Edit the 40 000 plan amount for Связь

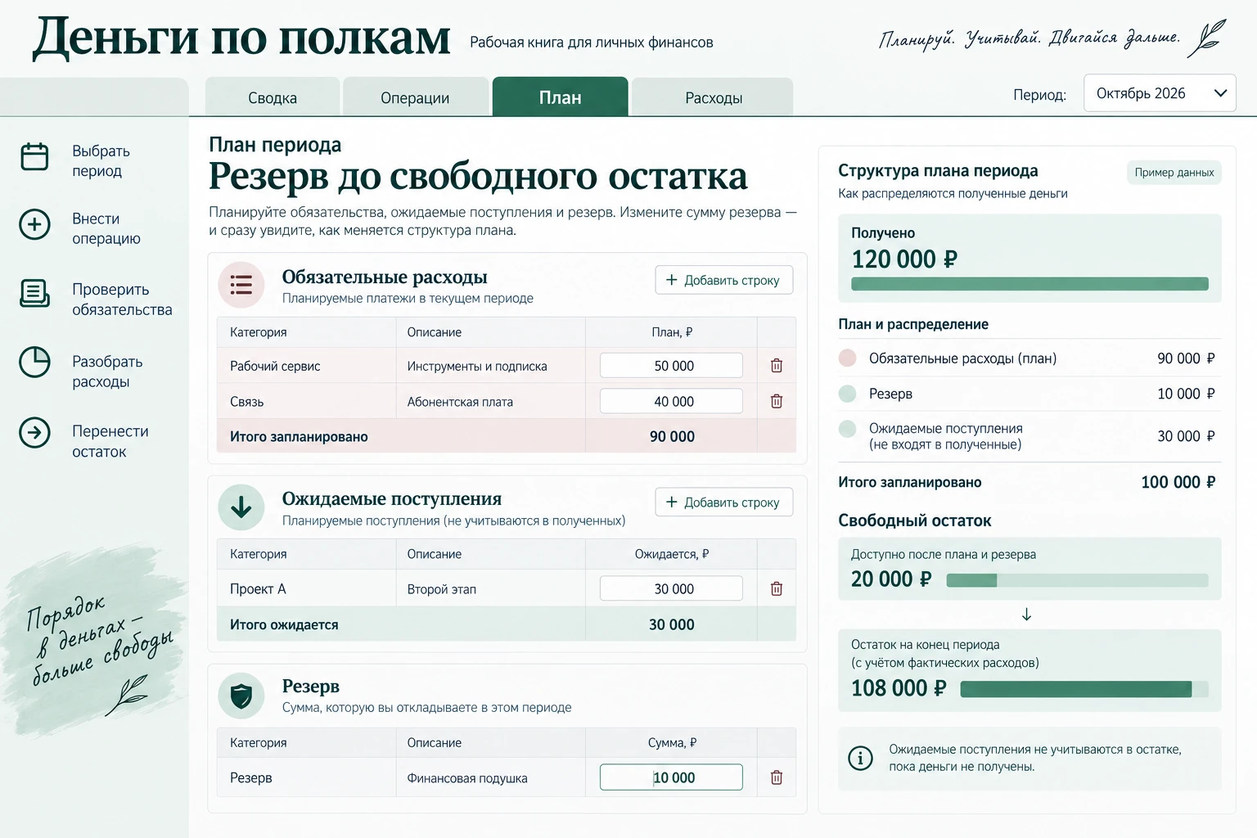coord(671,401)
